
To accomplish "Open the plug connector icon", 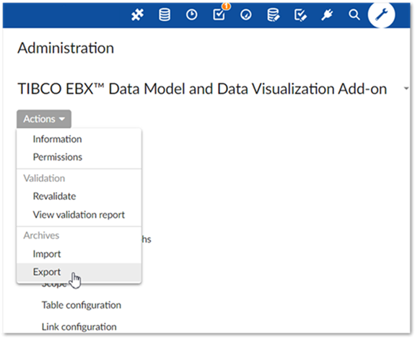I will [x=328, y=14].
